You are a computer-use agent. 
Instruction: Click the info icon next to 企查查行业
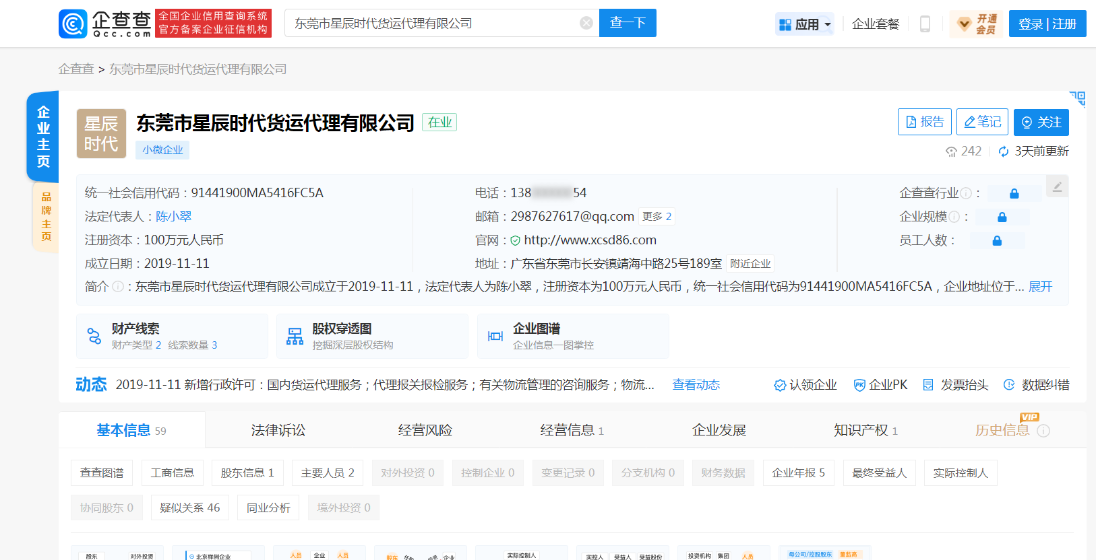tap(966, 193)
